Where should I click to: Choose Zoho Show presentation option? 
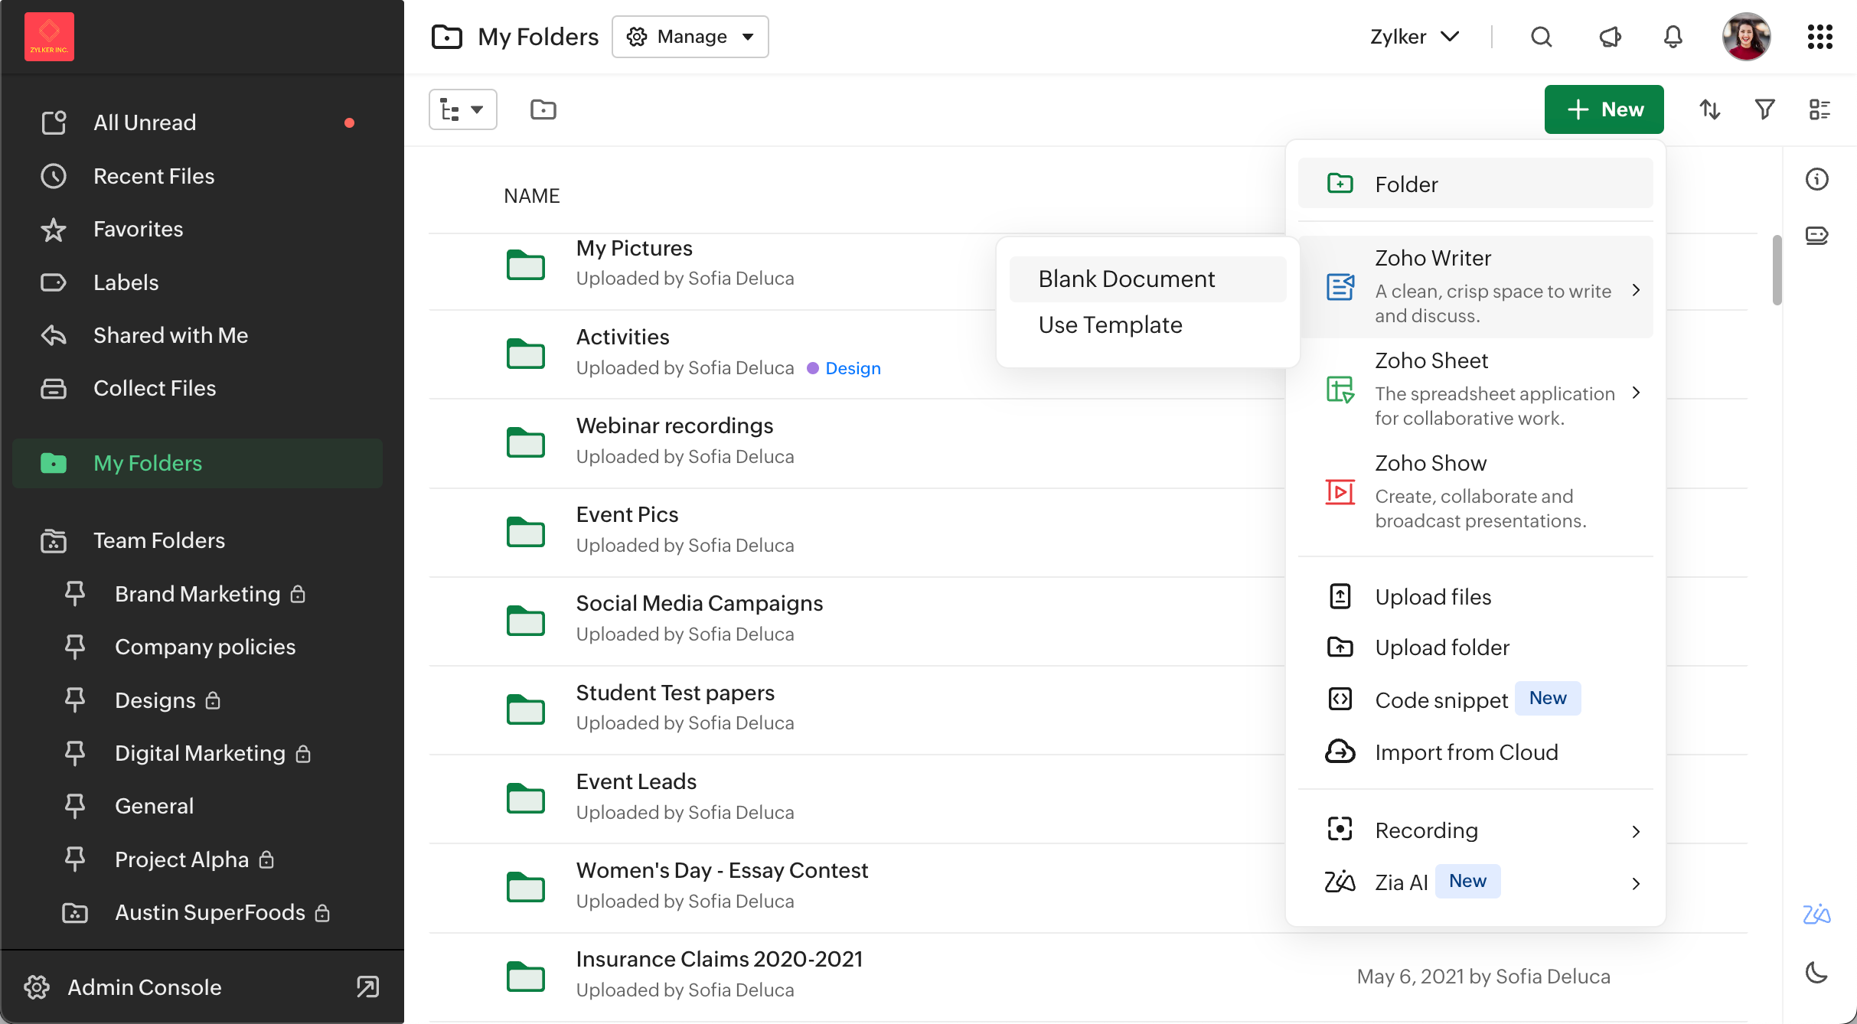1475,491
